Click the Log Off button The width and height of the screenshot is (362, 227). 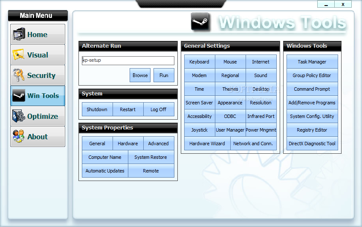[x=159, y=109]
